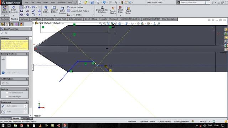Open Display/Delete Relations

(102, 10)
